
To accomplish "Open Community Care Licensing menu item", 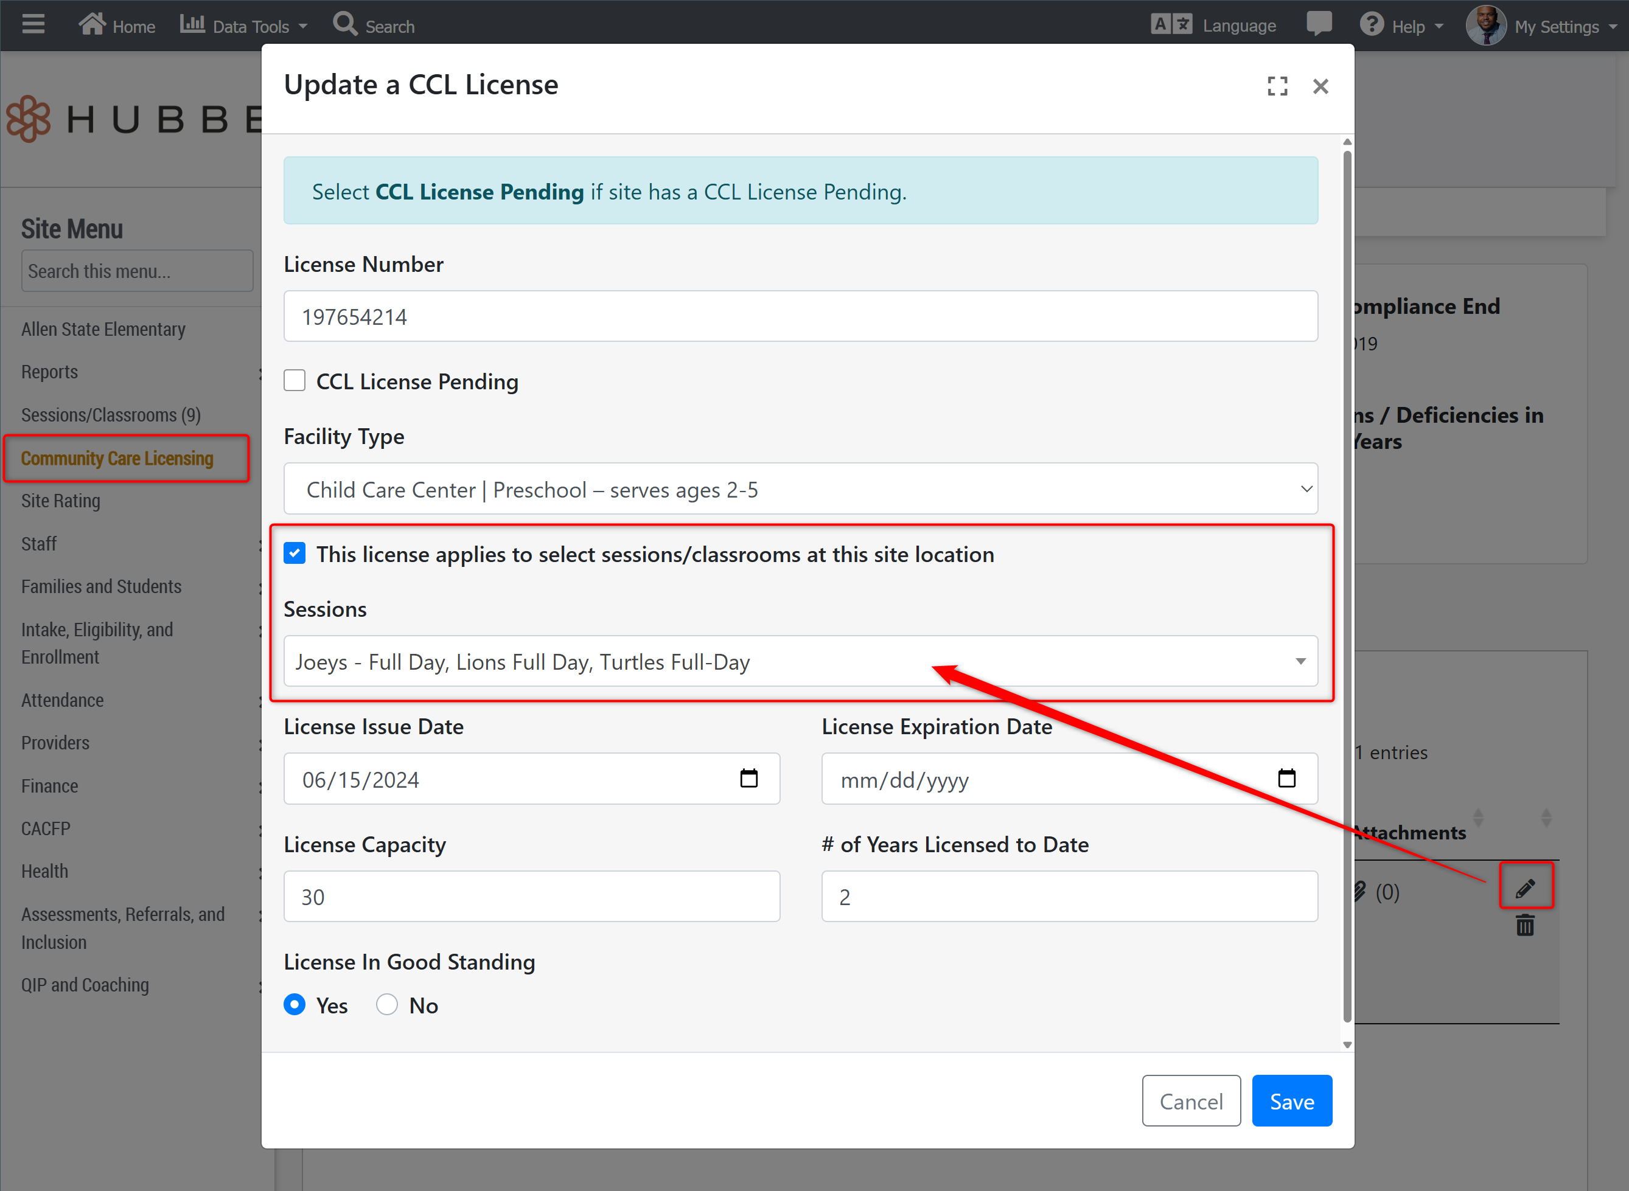I will [x=117, y=459].
